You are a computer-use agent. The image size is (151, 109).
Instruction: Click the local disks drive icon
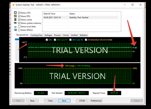(x=15, y=27)
